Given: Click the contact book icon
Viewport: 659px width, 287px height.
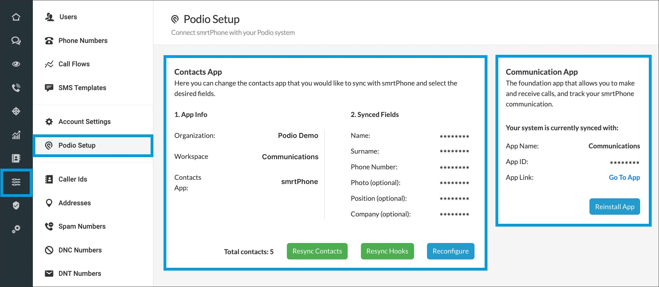Looking at the screenshot, I should coord(16,159).
